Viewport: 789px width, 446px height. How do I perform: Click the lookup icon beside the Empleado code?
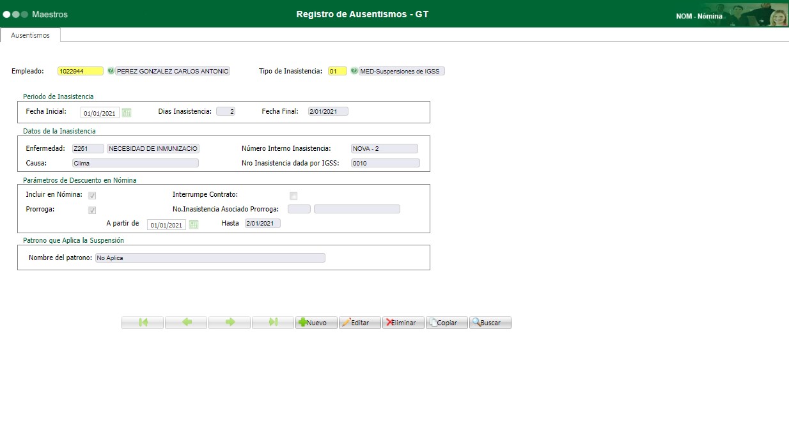(111, 71)
